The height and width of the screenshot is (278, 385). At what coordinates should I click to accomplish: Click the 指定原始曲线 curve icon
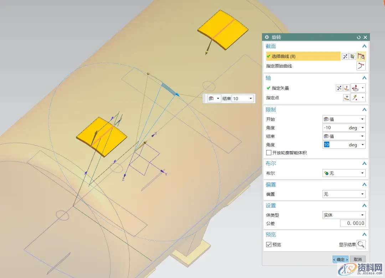coord(361,66)
